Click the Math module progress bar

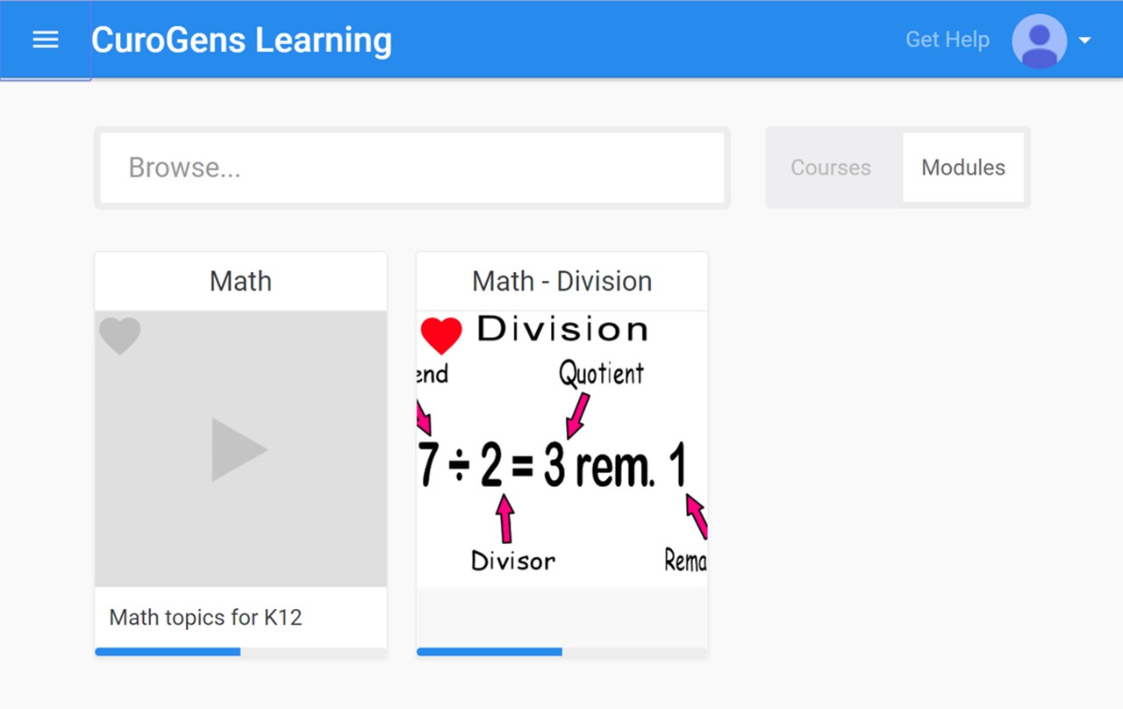click(x=240, y=652)
